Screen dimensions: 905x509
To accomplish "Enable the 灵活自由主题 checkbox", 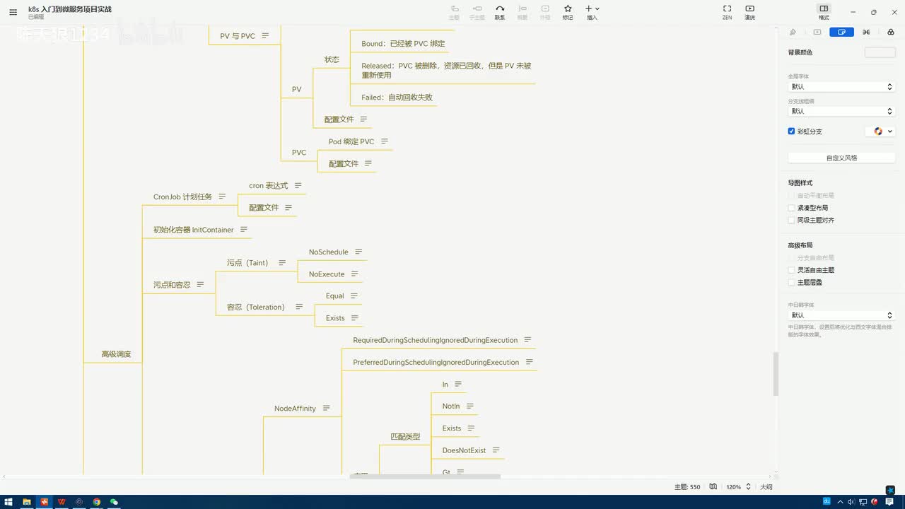I will [x=792, y=270].
